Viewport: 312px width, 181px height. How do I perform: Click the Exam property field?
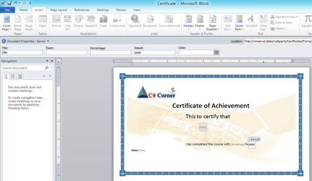pos(66,52)
